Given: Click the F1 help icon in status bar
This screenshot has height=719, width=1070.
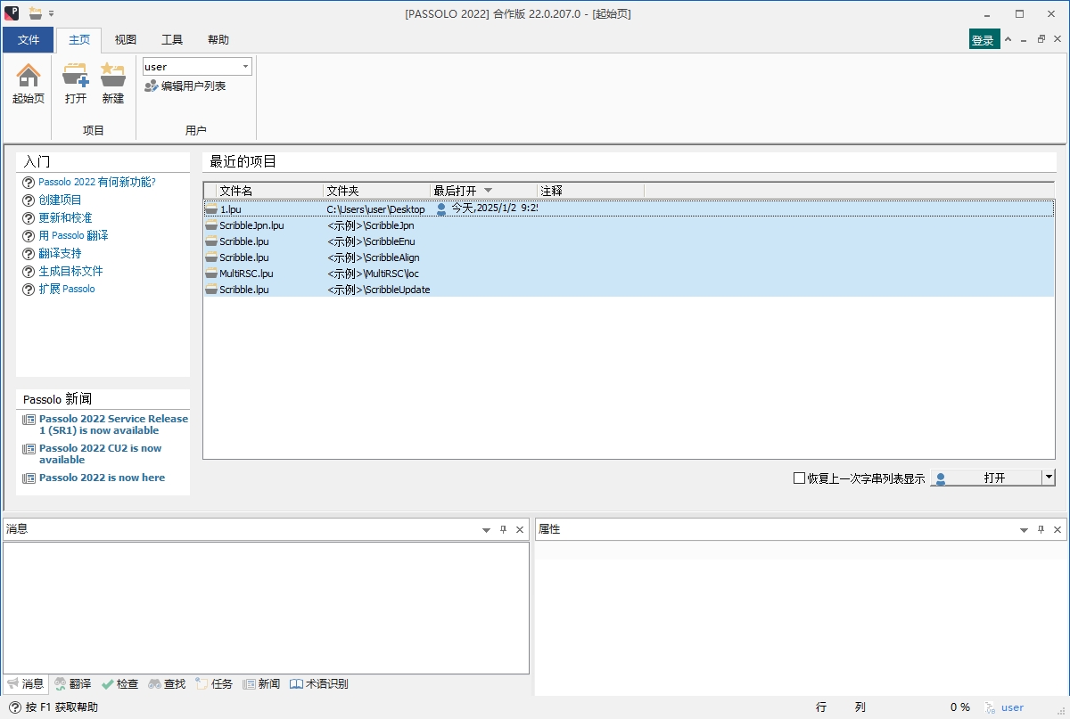Looking at the screenshot, I should (x=14, y=707).
